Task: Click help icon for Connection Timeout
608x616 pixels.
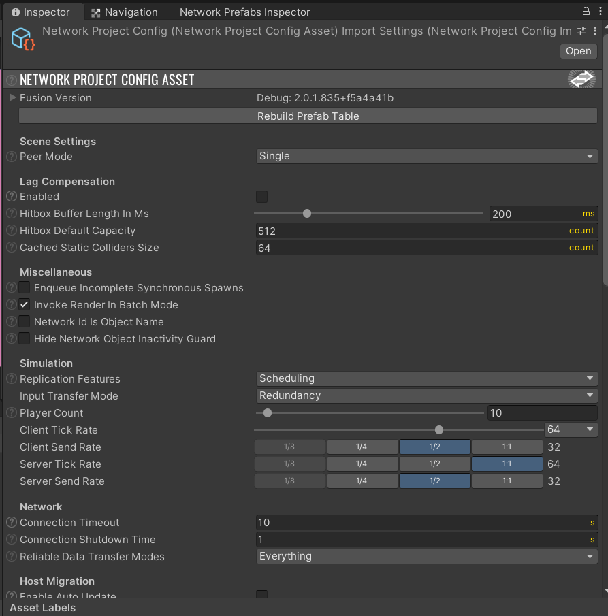Action: (x=12, y=522)
